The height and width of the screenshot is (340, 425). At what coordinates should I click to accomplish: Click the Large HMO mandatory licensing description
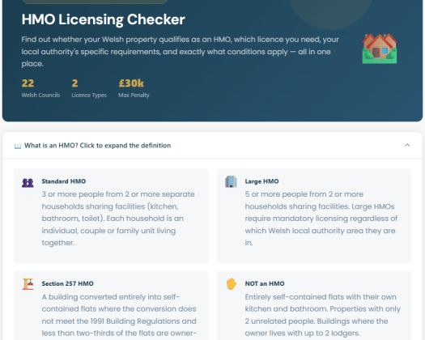pos(321,219)
